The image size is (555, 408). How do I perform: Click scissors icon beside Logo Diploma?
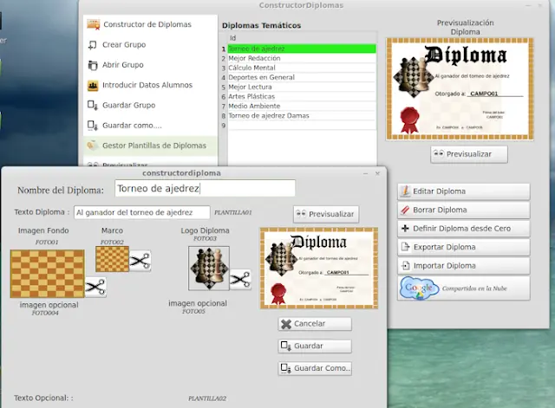[x=241, y=280]
